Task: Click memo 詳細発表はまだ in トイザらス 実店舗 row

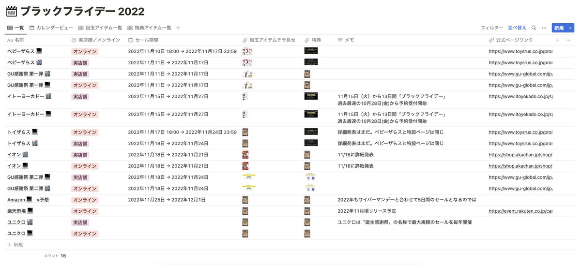Action: point(391,143)
